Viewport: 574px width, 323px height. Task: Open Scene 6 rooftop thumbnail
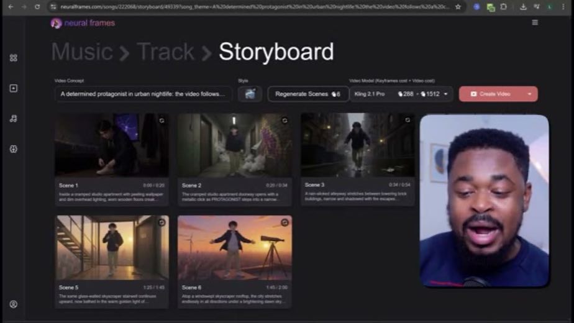point(235,247)
